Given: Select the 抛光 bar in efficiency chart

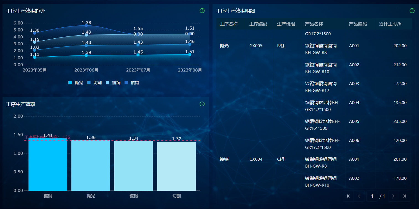Looking at the screenshot, I should (x=91, y=165).
